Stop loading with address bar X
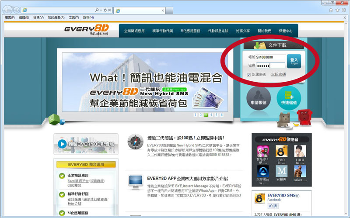The image size is (350, 218). 109,10
